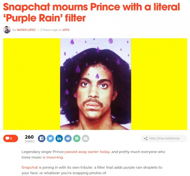Open author link Napier Lopez

click(x=26, y=30)
